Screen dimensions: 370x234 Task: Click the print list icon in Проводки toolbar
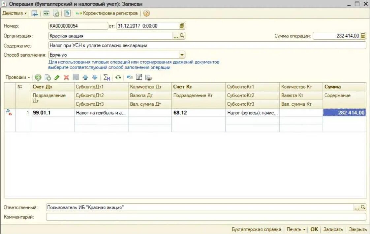point(148,77)
